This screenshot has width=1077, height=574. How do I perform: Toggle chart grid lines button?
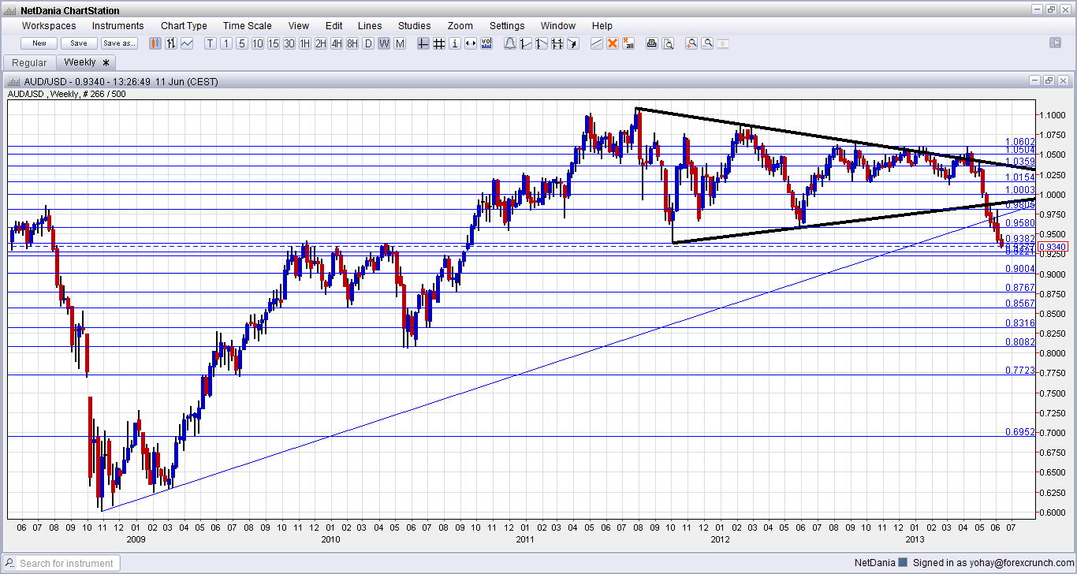pos(439,43)
